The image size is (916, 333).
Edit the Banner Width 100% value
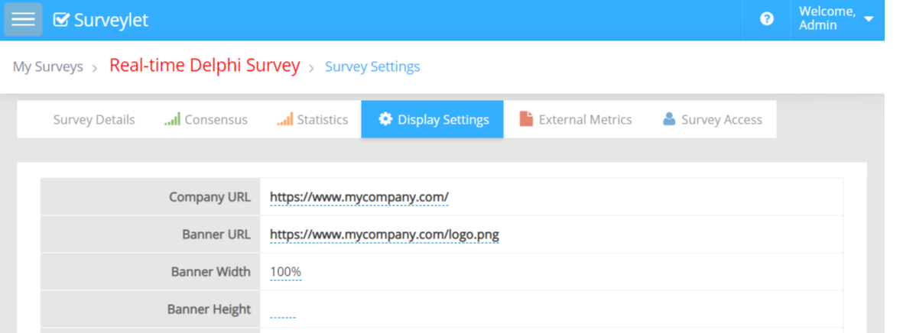286,272
